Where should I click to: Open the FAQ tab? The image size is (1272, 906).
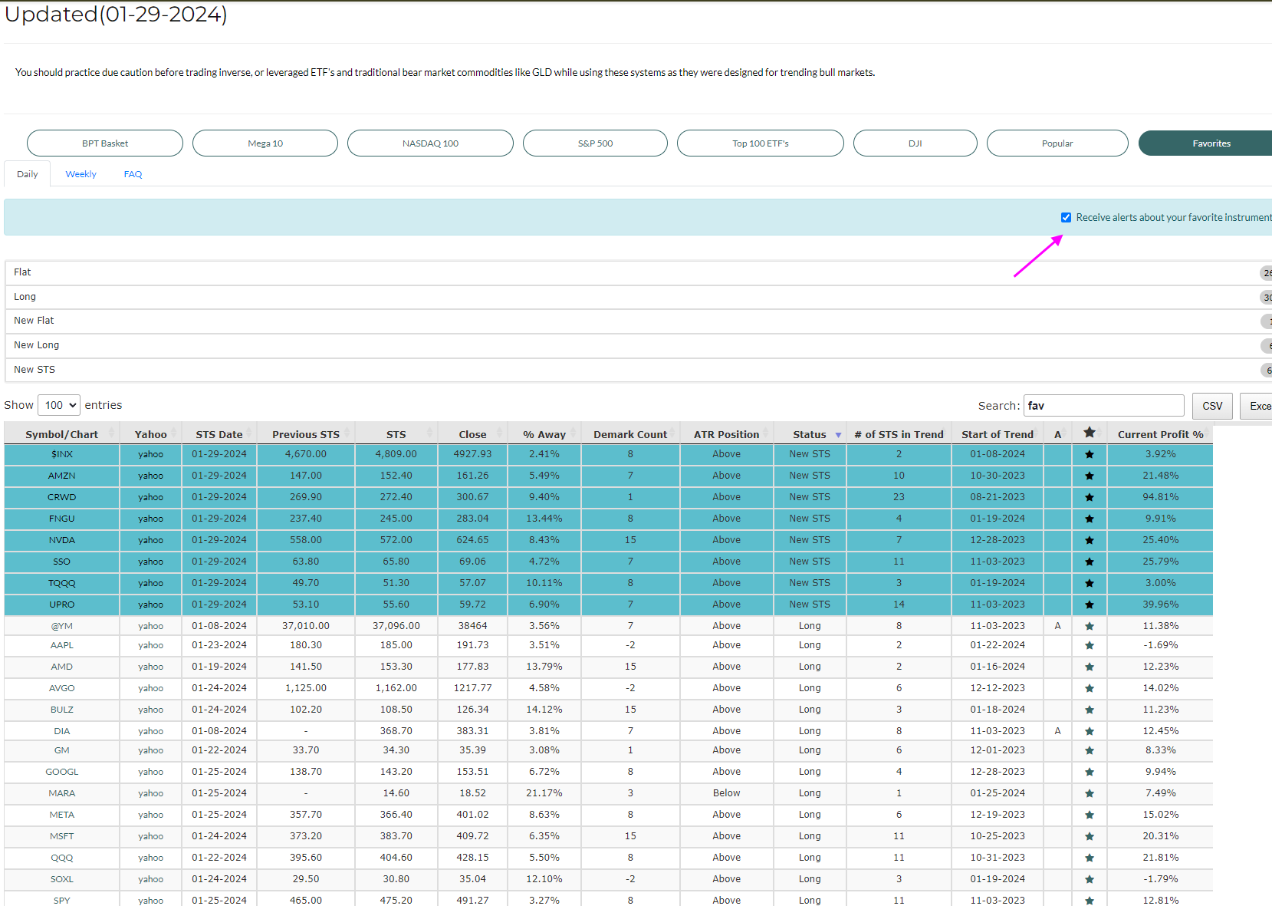pyautogui.click(x=133, y=174)
